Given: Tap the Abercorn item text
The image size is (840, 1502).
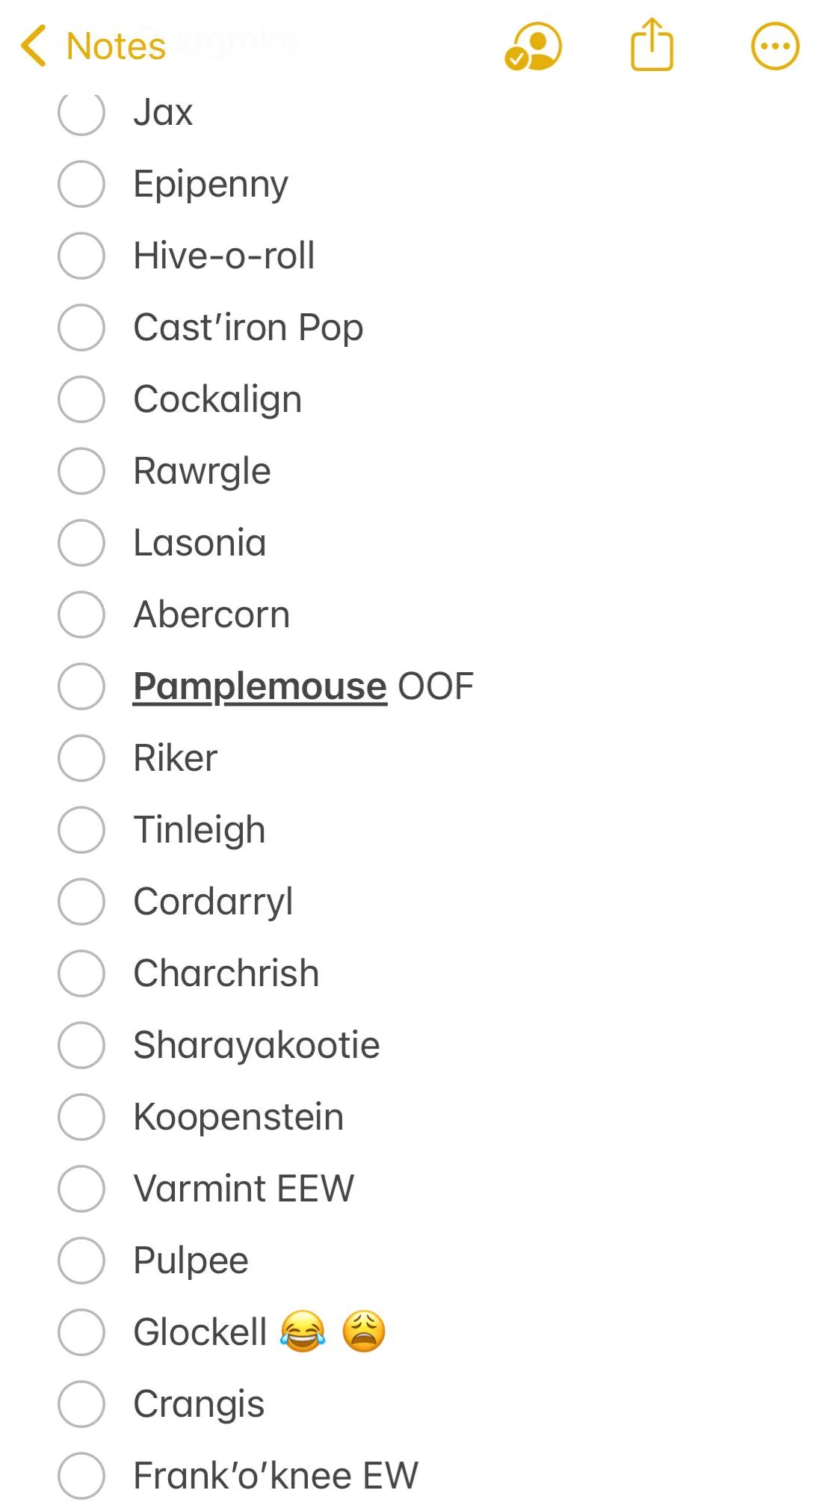Looking at the screenshot, I should [x=211, y=614].
